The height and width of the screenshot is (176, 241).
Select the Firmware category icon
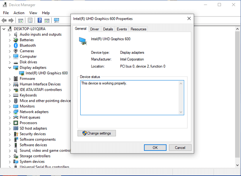click(16, 79)
